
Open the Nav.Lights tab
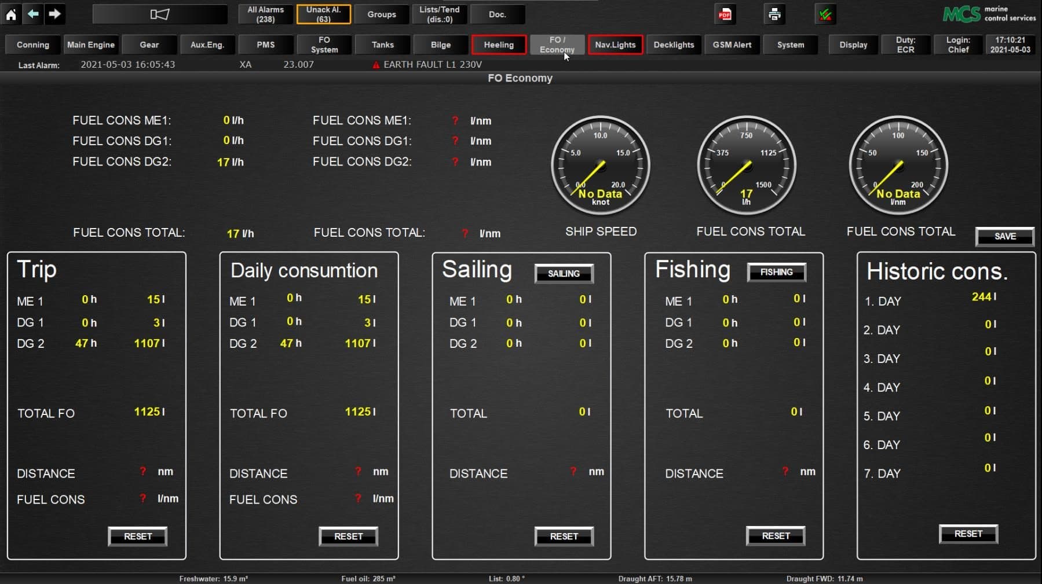615,45
